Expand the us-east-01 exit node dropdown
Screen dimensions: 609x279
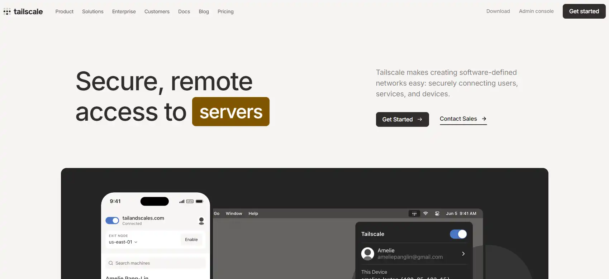tap(123, 242)
